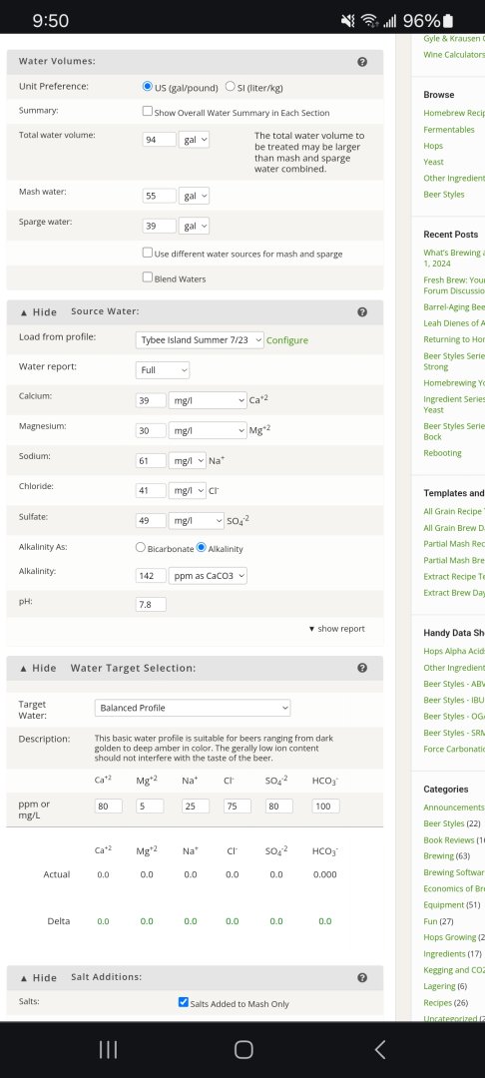Enable Show Overall Water Summary checkbox
Viewport: 485px width, 1078px height.
pyautogui.click(x=147, y=112)
